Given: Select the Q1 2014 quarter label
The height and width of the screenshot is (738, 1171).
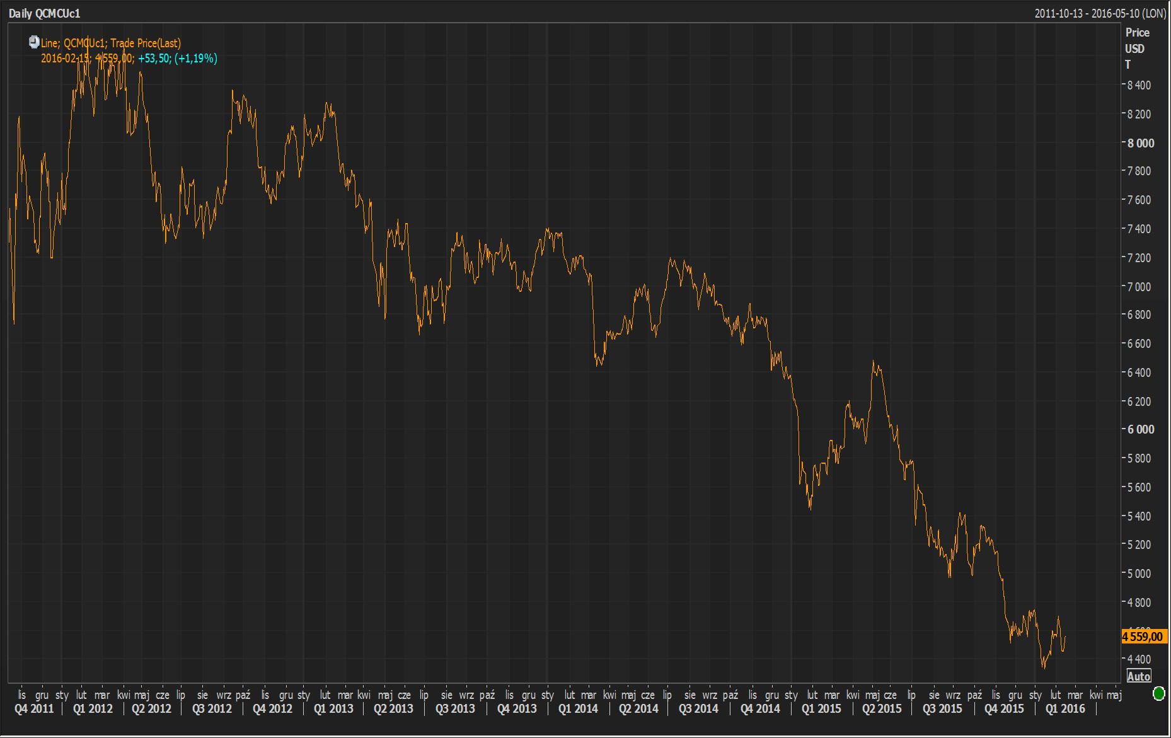Looking at the screenshot, I should pyautogui.click(x=578, y=708).
